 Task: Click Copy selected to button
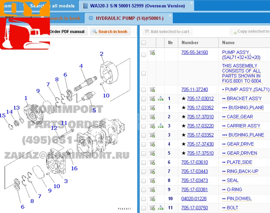250,32
